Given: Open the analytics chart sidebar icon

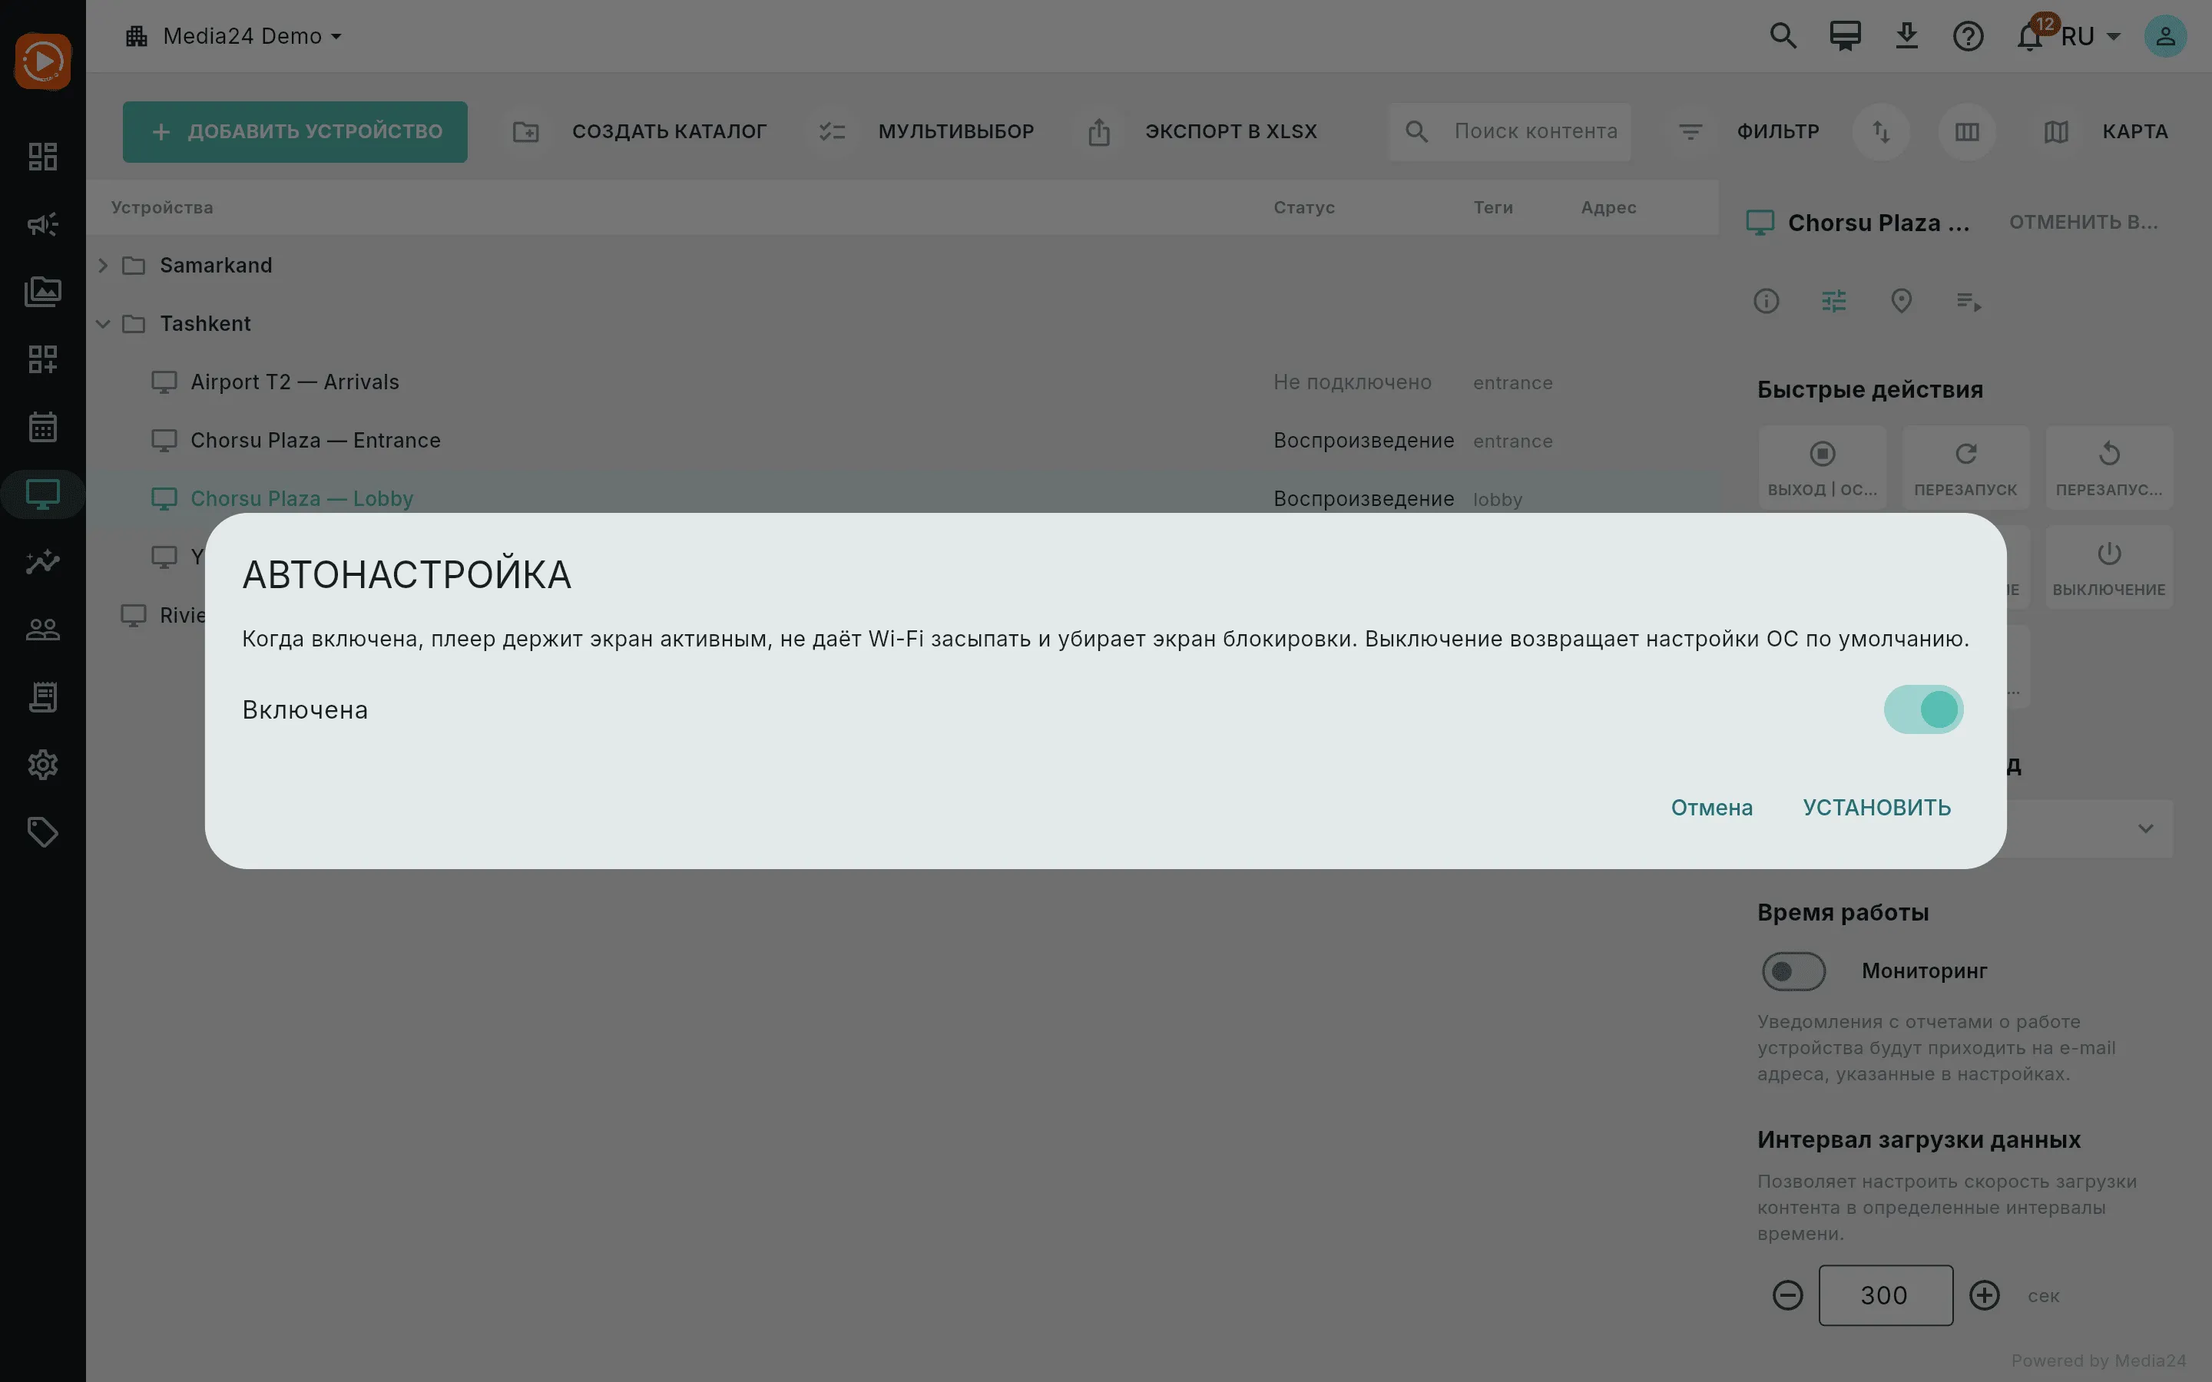Looking at the screenshot, I should [x=43, y=562].
